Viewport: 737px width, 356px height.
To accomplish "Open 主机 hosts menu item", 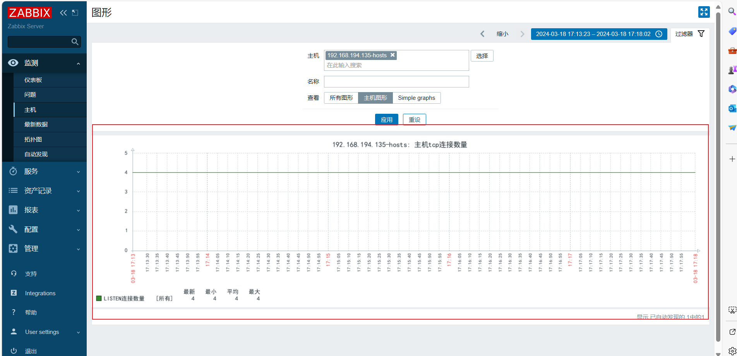I will (x=50, y=110).
